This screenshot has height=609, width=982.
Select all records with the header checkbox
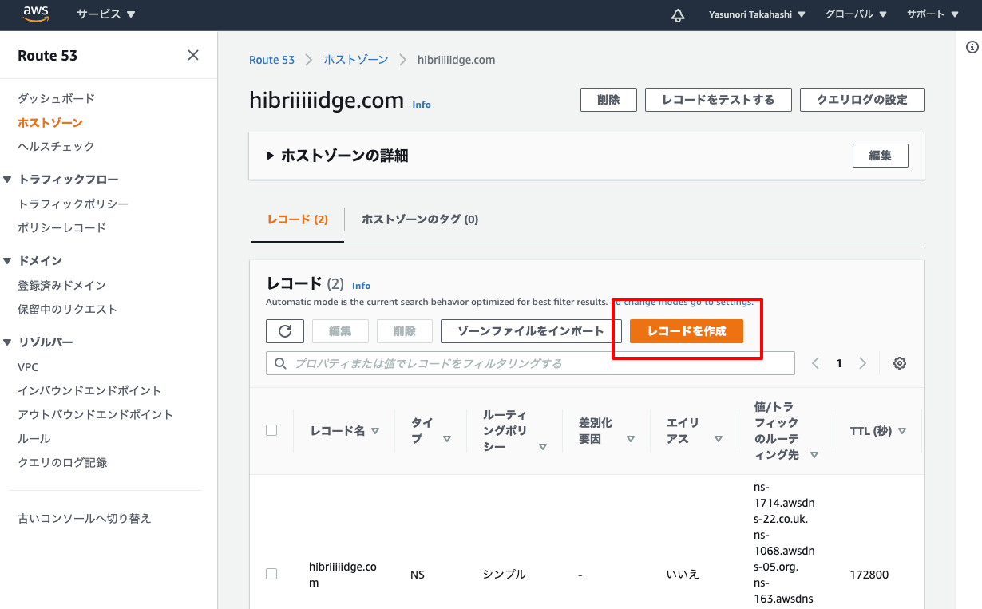271,429
